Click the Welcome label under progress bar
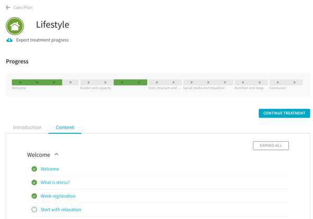The height and width of the screenshot is (219, 313). [19, 88]
